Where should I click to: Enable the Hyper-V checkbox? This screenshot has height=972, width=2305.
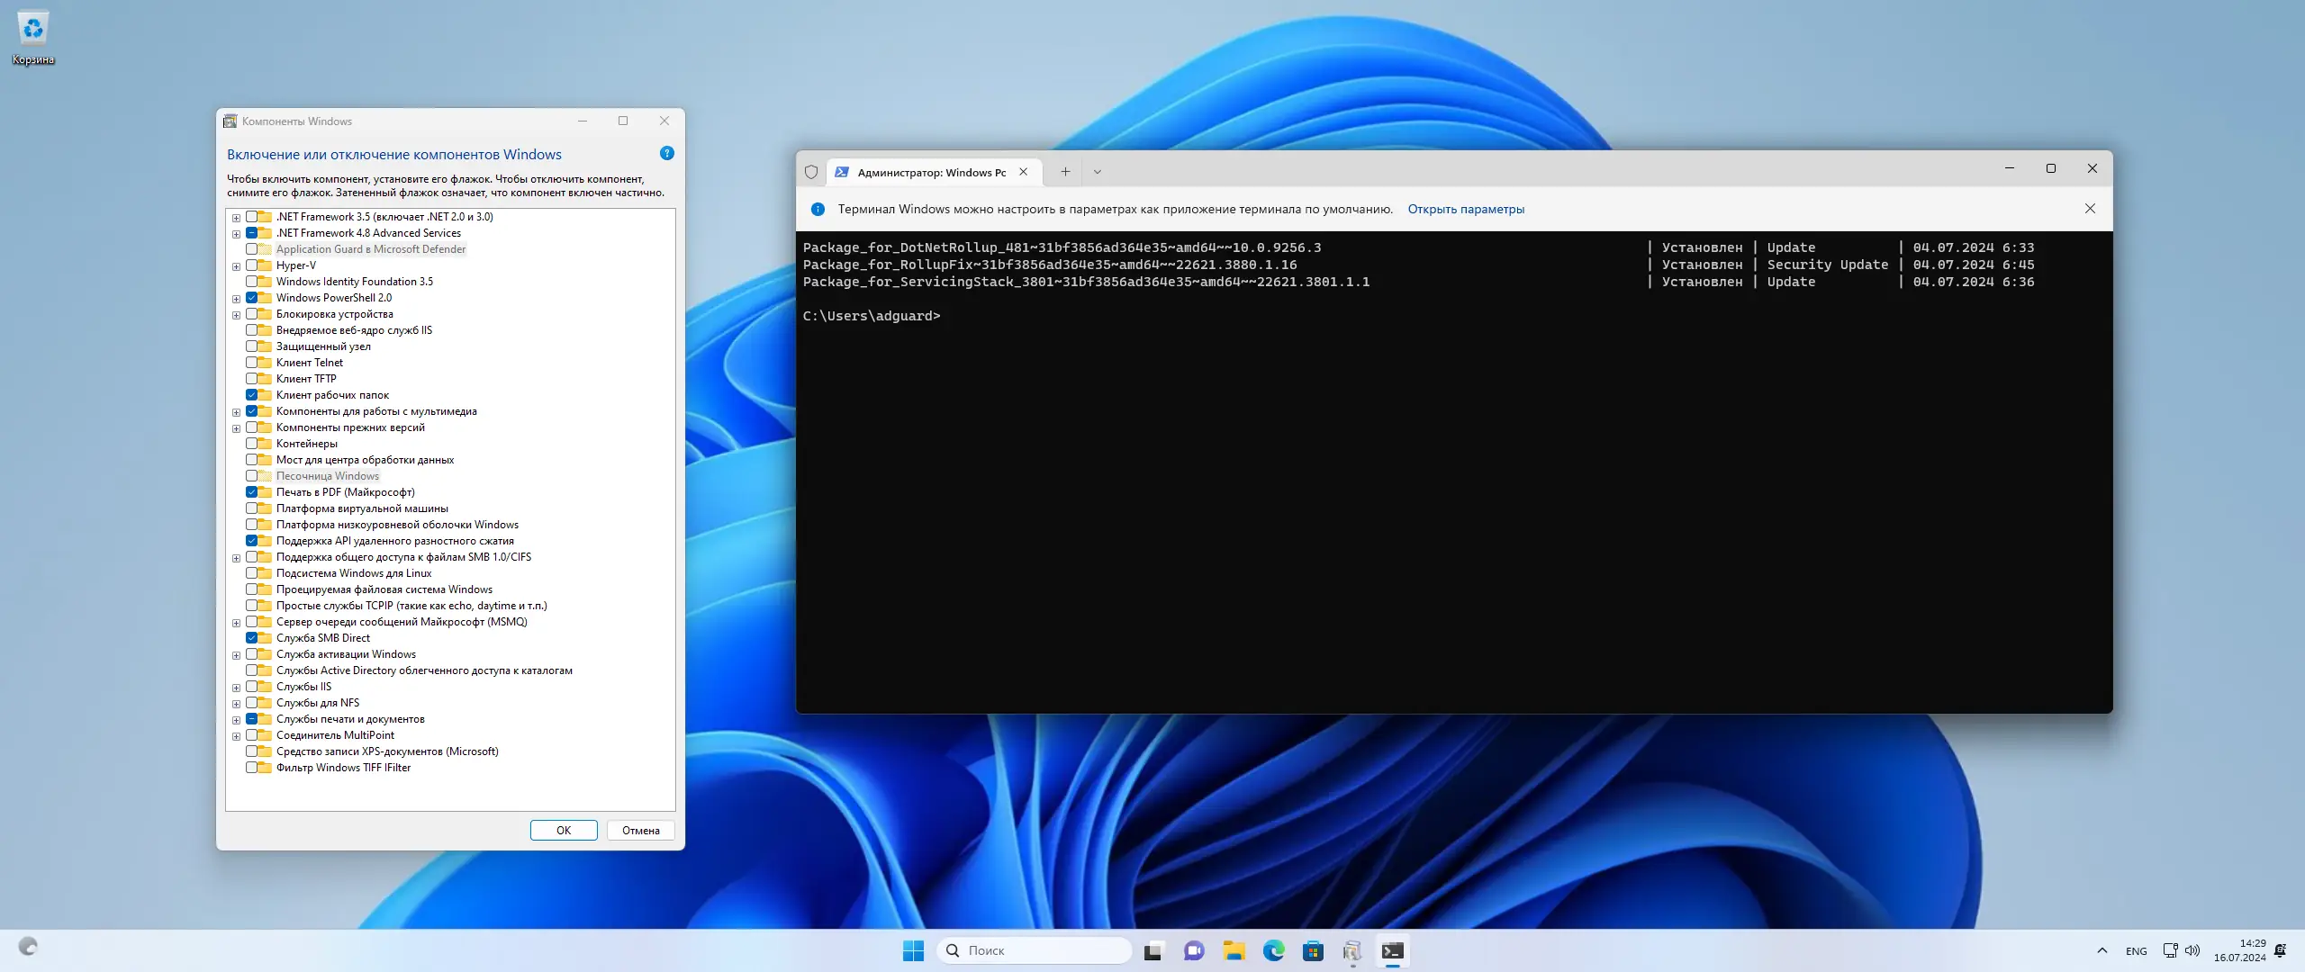coord(252,265)
